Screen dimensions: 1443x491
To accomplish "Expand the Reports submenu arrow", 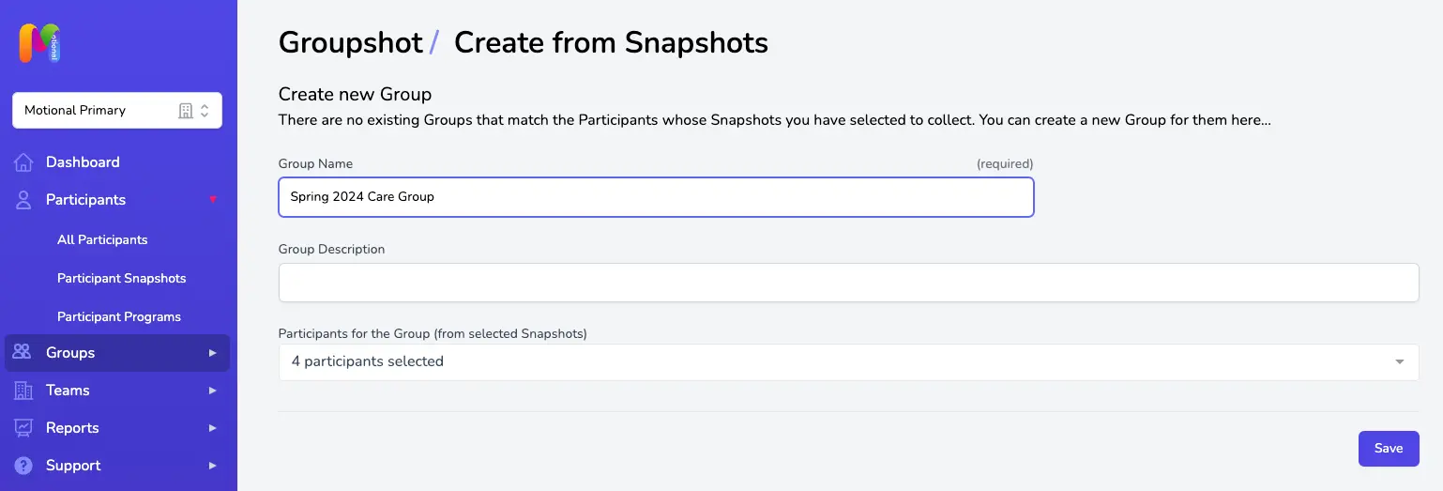I will click(213, 428).
